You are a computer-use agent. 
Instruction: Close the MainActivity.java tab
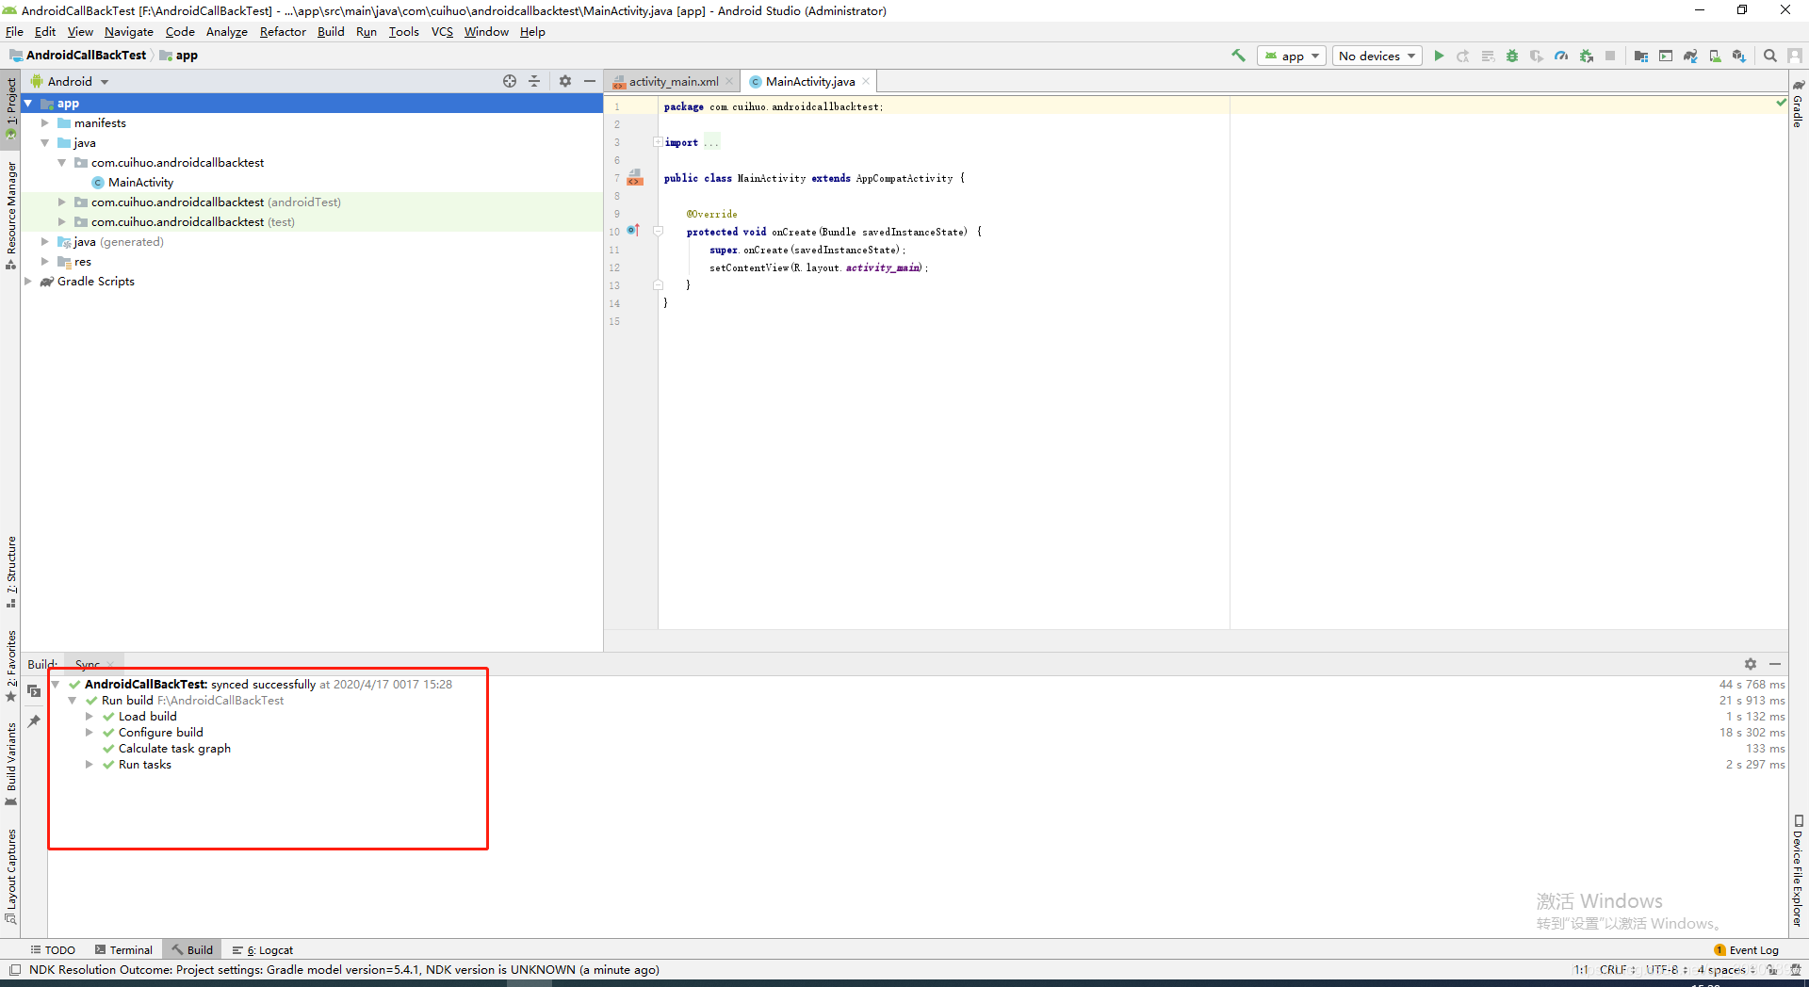pos(866,81)
